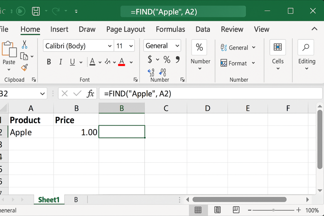Switch to the Sheet1 tab

click(x=49, y=200)
